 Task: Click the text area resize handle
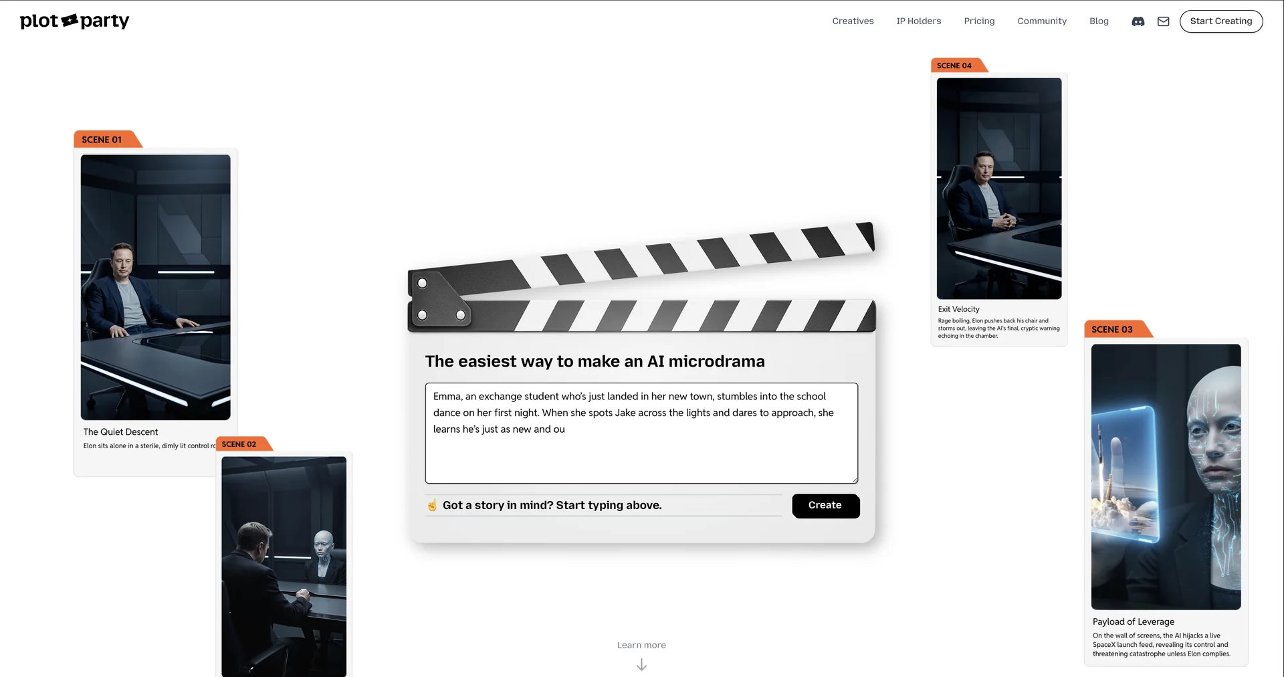(x=854, y=480)
